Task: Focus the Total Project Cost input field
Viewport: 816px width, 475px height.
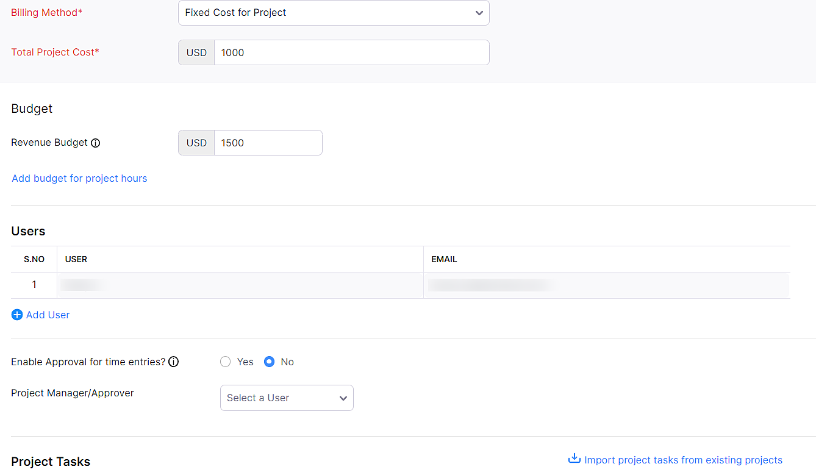Action: click(x=351, y=53)
